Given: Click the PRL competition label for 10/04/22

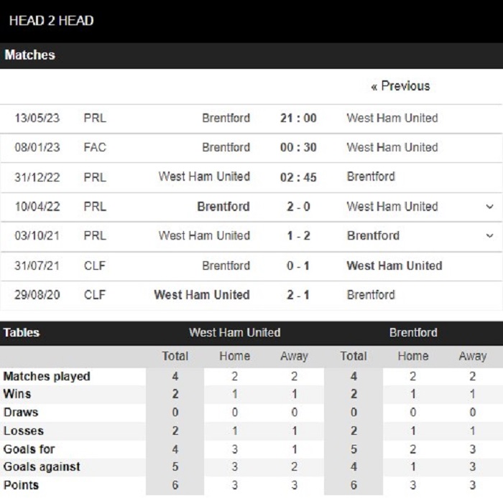Looking at the screenshot, I should click(x=94, y=207).
